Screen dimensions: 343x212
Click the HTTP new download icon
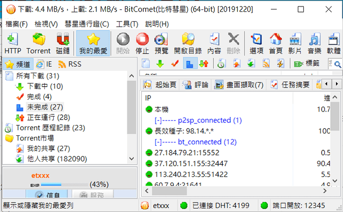coord(12,43)
